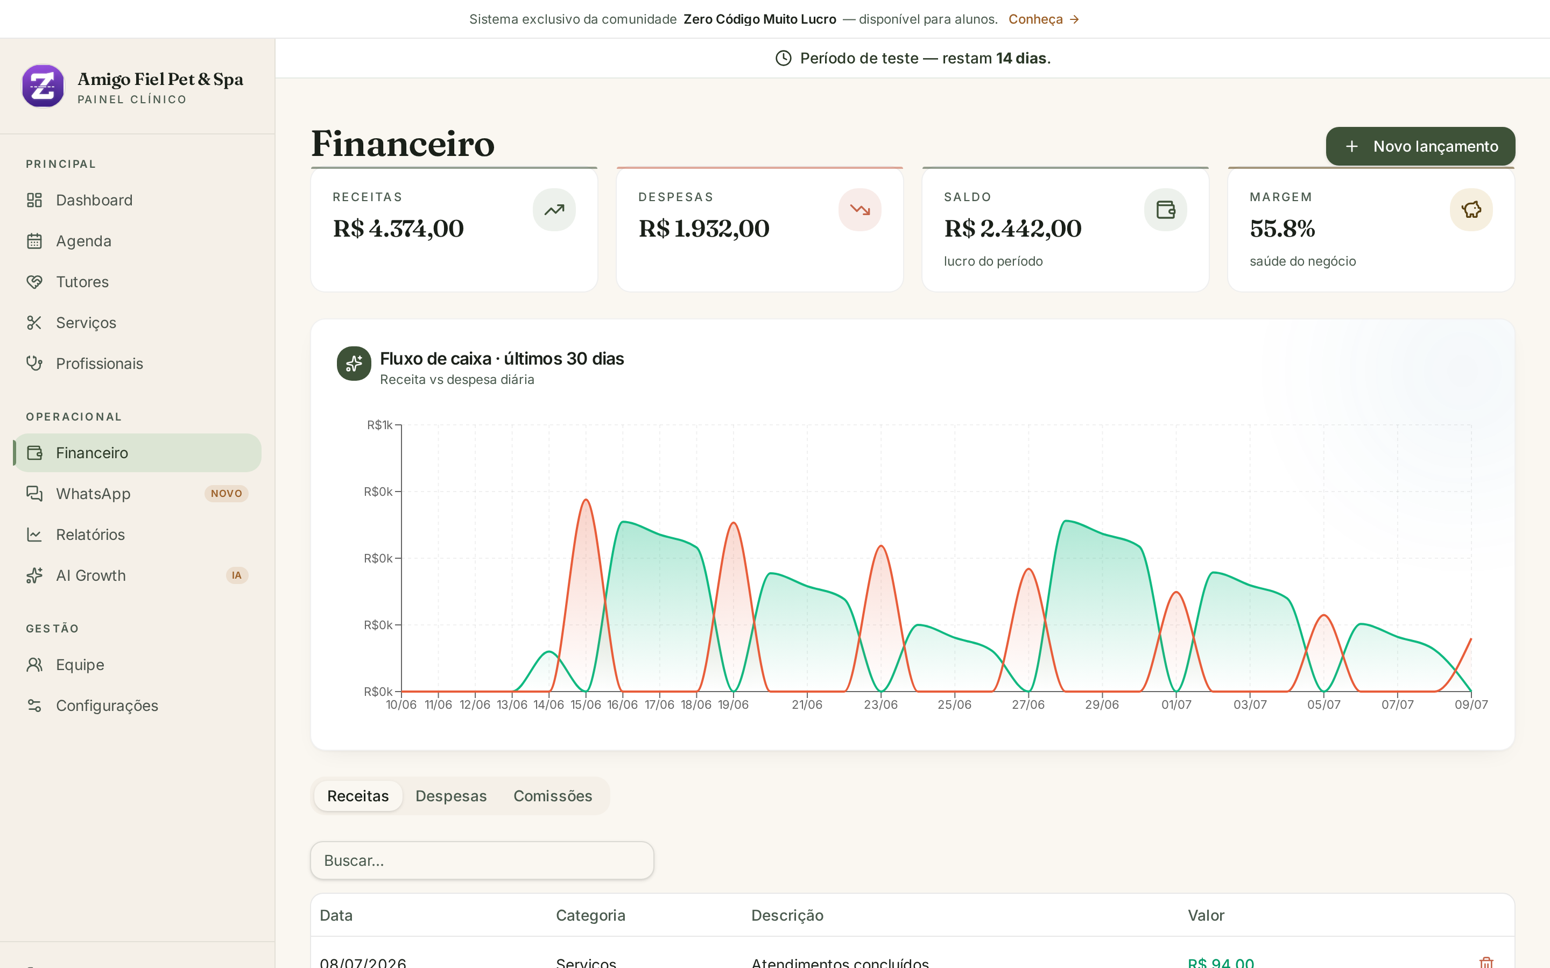Click the Zero Código Muito Lucro banner text
This screenshot has width=1550, height=968.
[759, 19]
